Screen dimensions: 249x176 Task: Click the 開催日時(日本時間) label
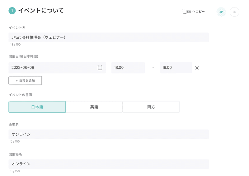(x=23, y=56)
